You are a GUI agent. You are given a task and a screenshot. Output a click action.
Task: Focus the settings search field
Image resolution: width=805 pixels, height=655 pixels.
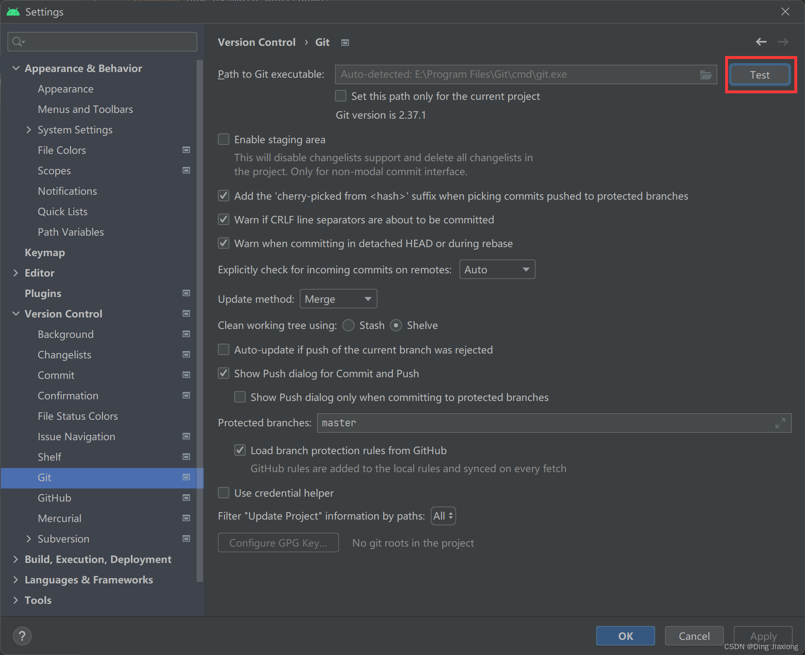102,42
